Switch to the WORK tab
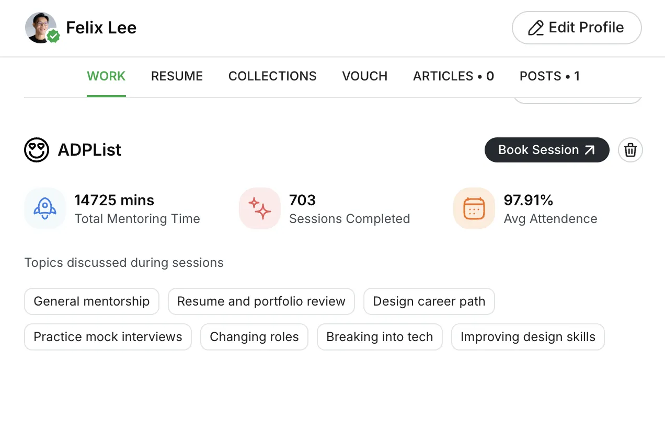This screenshot has height=421, width=665. pyautogui.click(x=106, y=76)
